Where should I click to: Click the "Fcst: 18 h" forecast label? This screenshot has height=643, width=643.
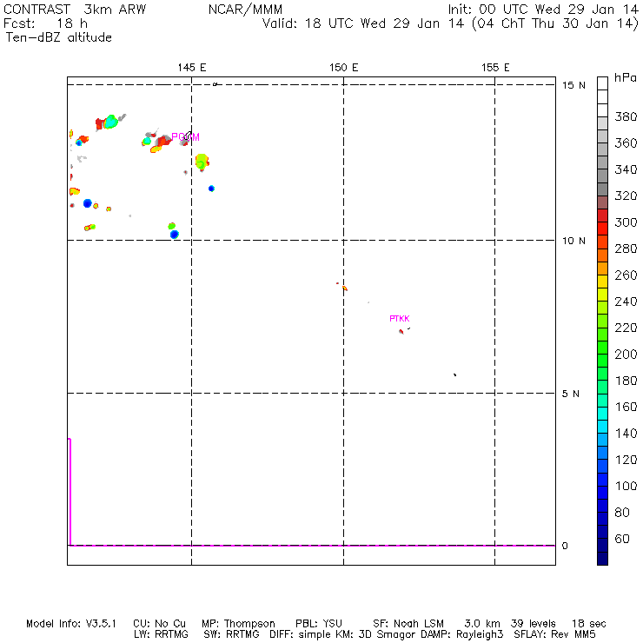click(x=45, y=23)
